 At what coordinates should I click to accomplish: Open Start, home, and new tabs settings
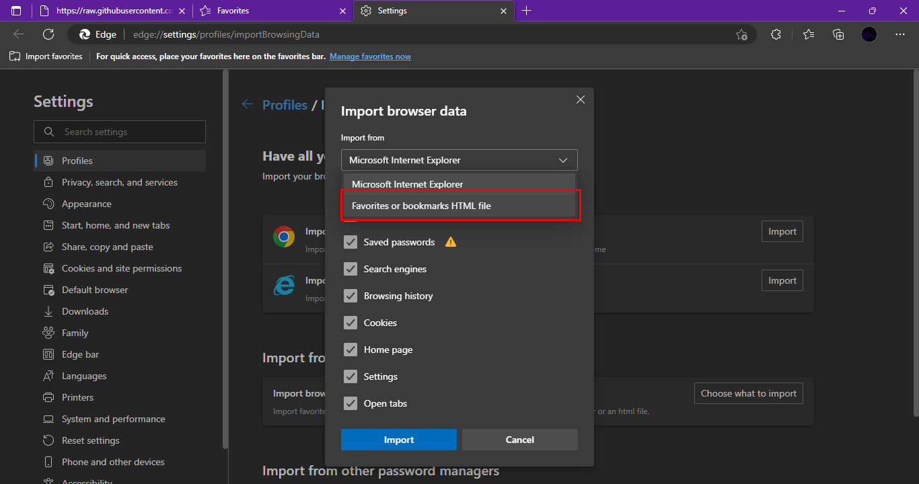(120, 225)
